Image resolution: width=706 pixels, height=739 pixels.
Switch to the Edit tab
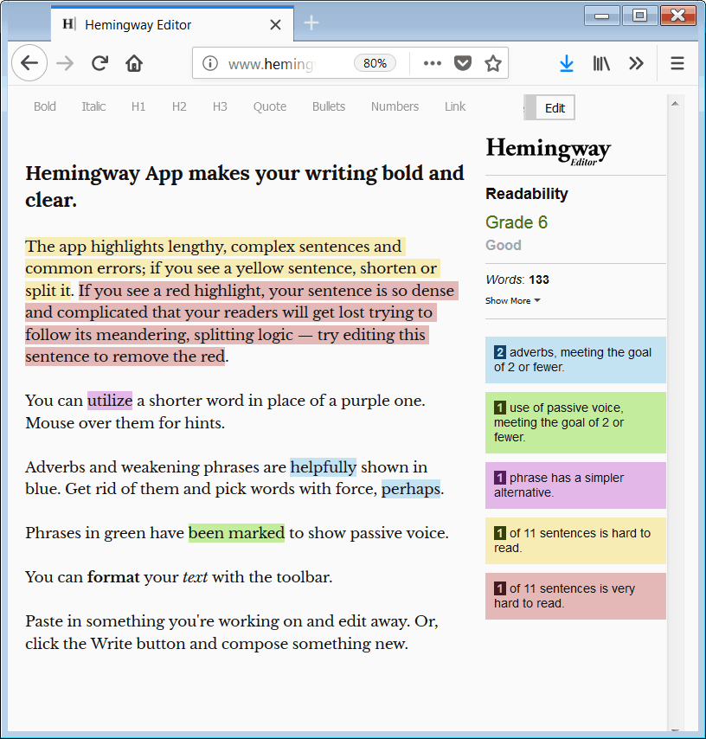555,108
